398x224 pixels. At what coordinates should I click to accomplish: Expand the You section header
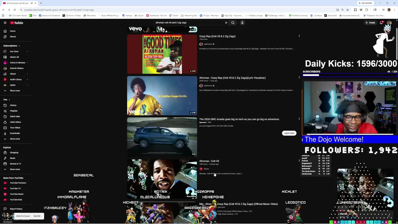7,100
